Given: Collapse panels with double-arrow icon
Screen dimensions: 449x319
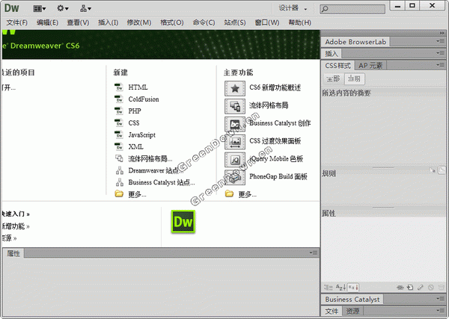Looking at the screenshot, I should (442, 33).
